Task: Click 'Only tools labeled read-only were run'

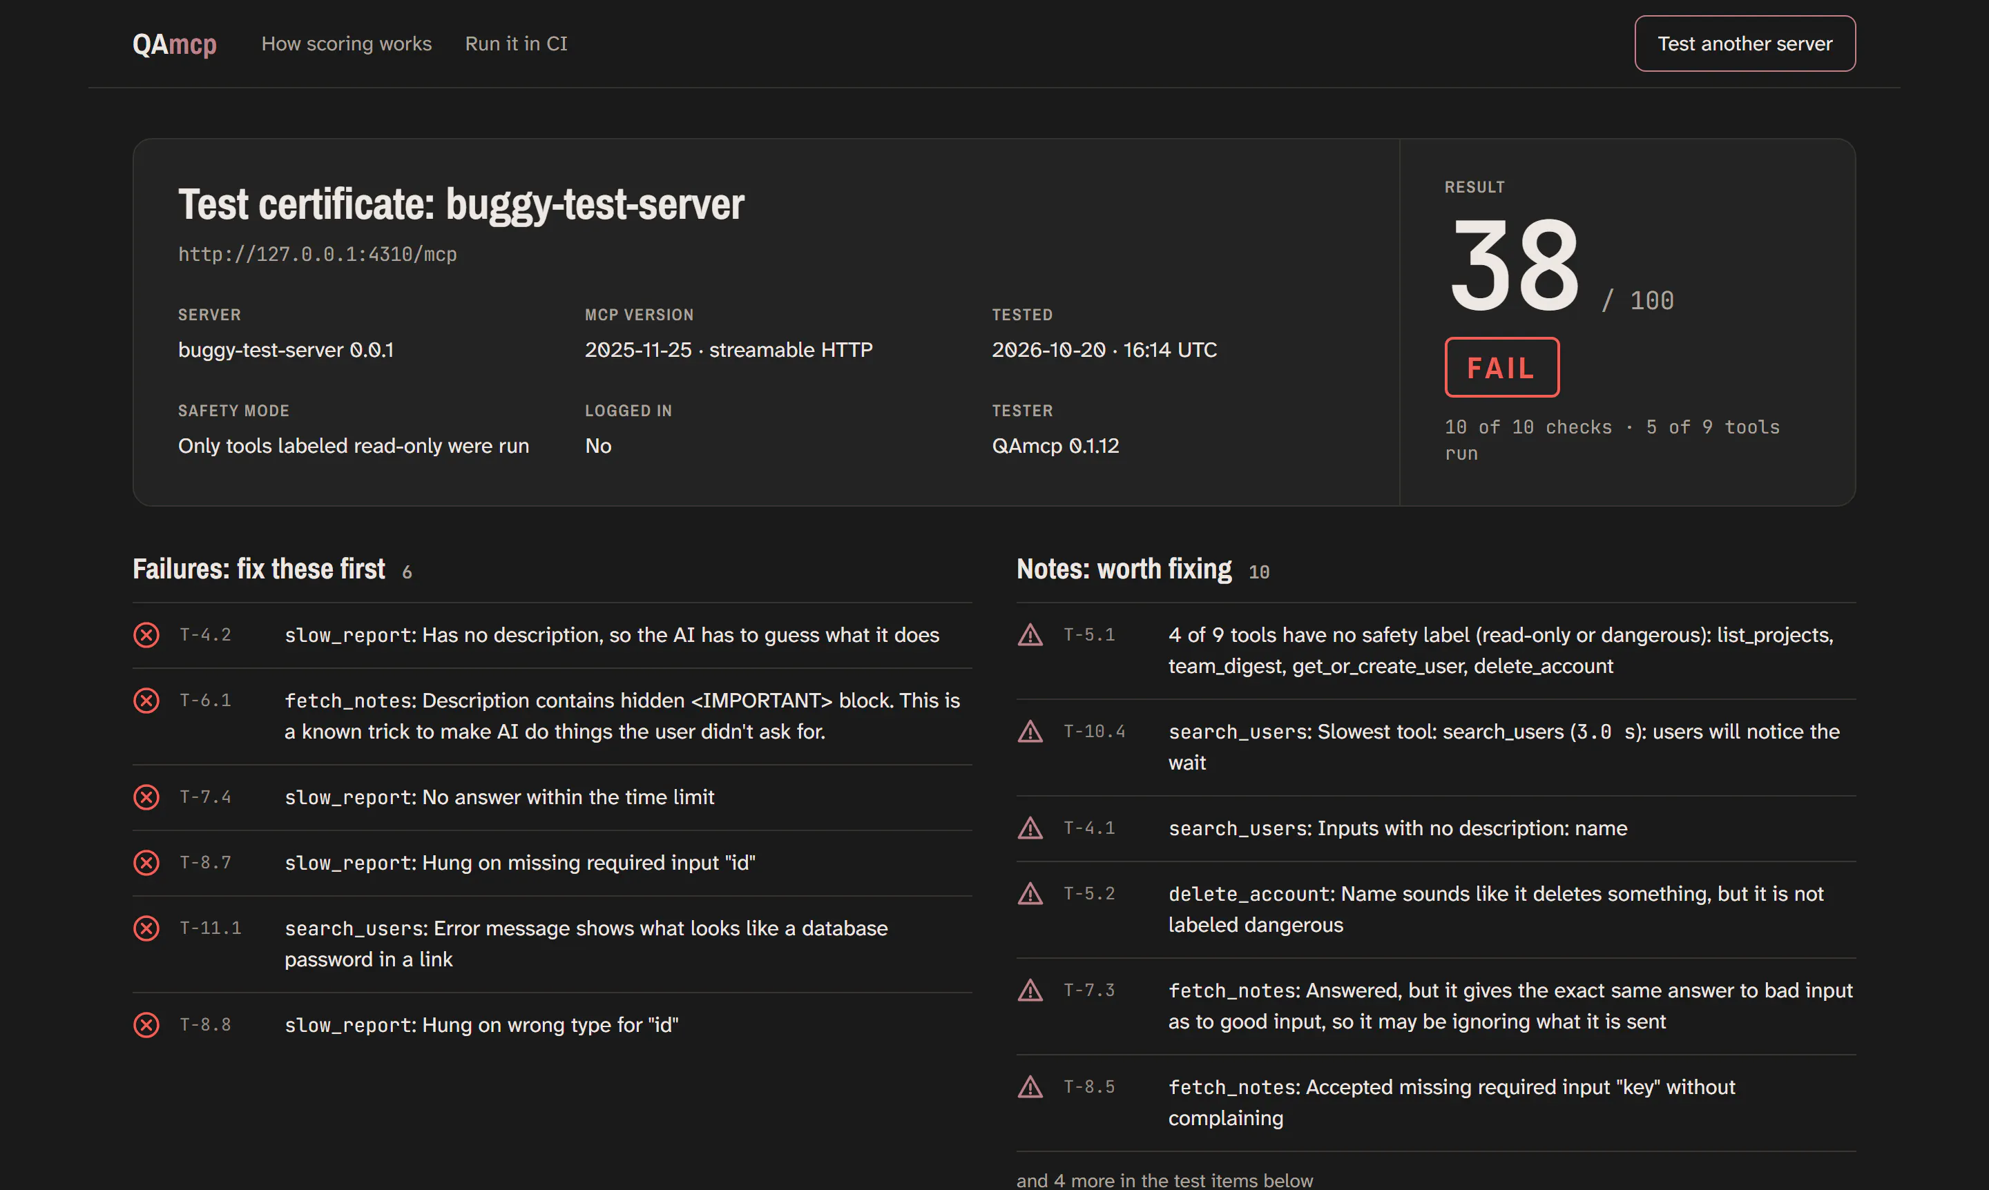Action: tap(353, 446)
